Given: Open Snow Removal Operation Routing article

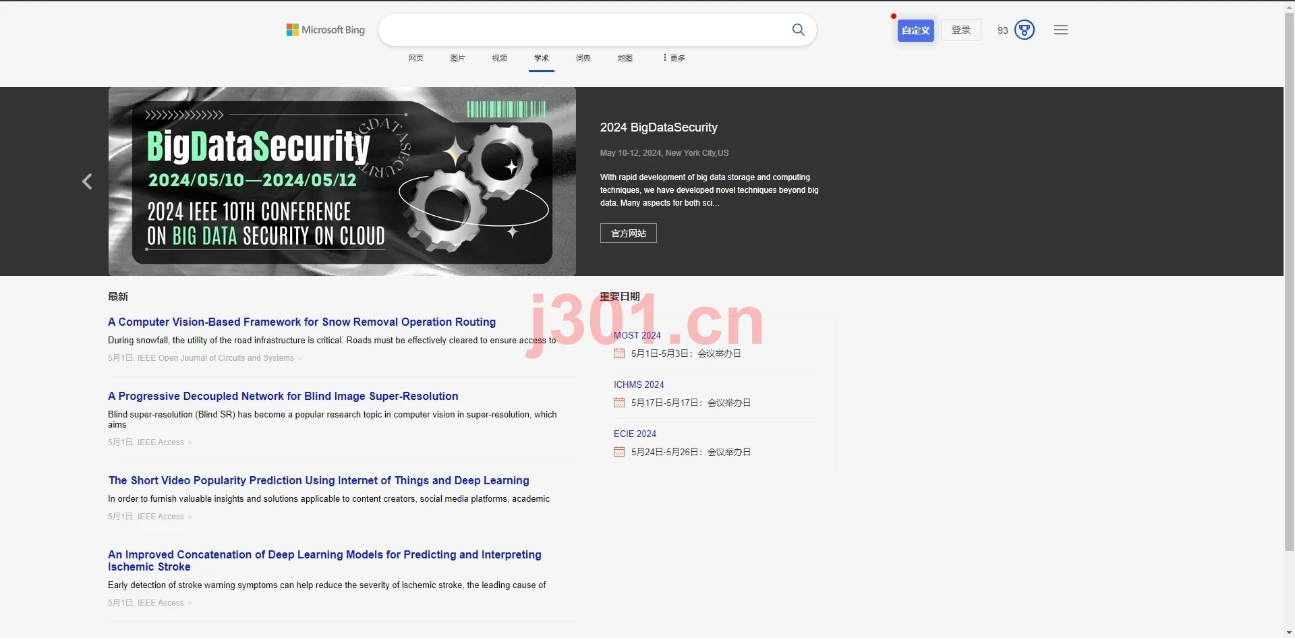Looking at the screenshot, I should click(302, 322).
